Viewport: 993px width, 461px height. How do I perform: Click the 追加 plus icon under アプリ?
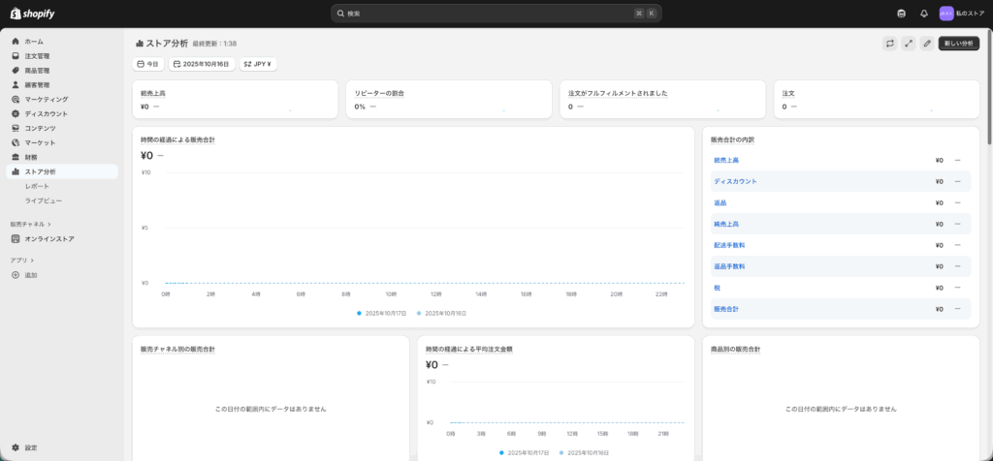tap(16, 275)
